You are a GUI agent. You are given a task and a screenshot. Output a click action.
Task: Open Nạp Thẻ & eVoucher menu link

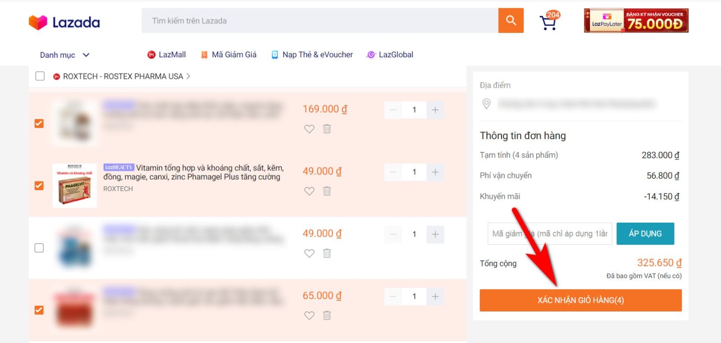pos(318,55)
